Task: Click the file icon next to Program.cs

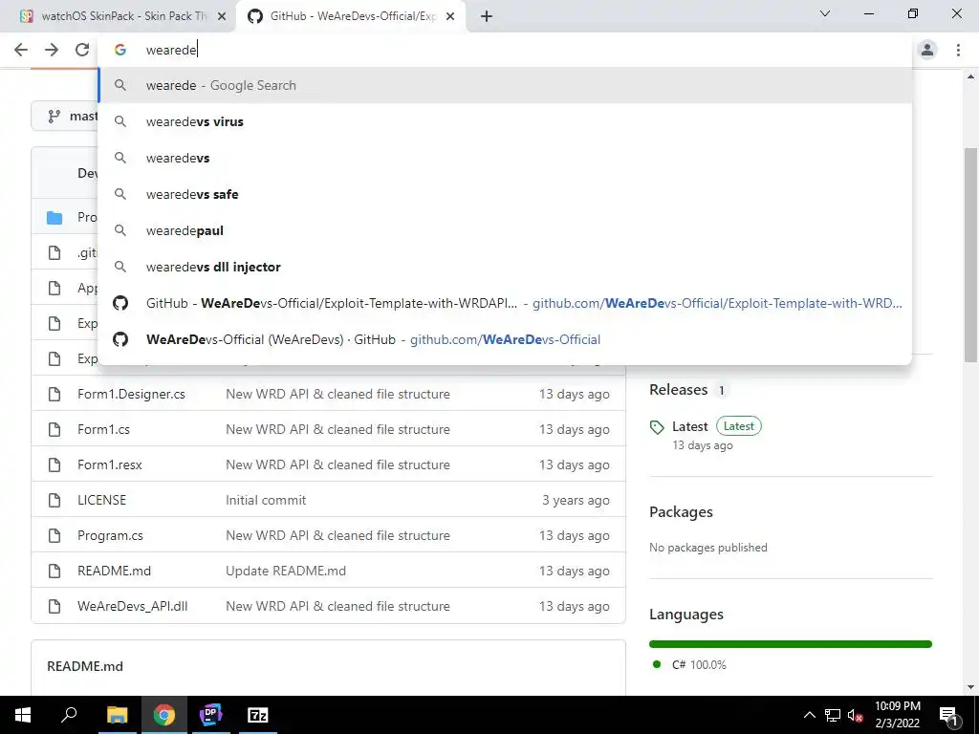Action: coord(54,535)
